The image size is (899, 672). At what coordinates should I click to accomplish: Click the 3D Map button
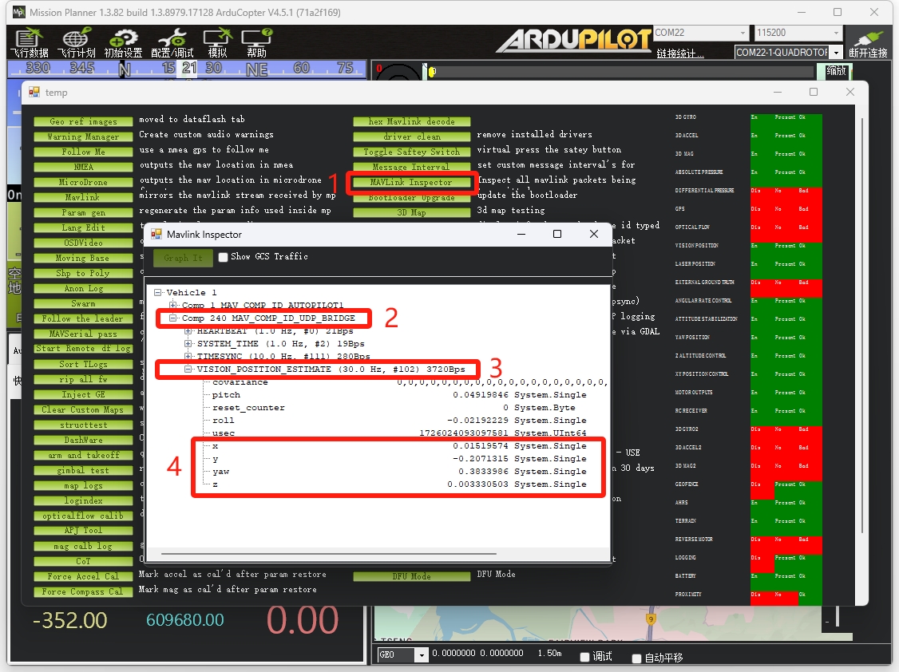point(411,212)
